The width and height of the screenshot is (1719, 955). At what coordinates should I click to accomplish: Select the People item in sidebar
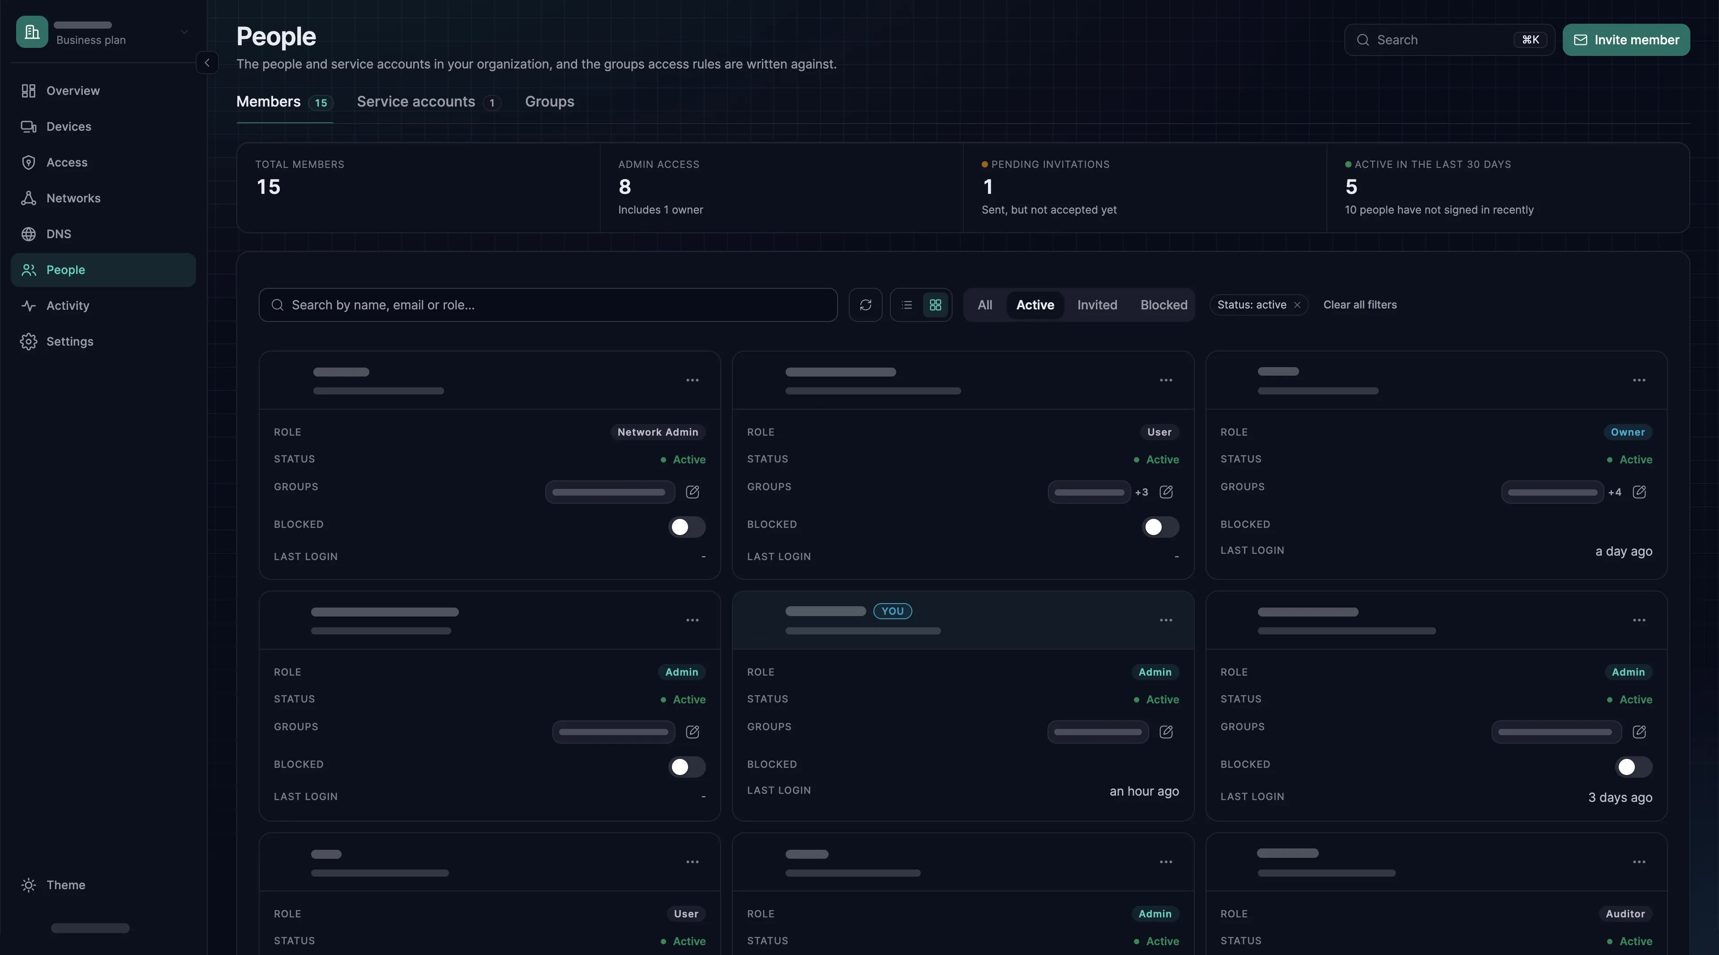pos(103,270)
